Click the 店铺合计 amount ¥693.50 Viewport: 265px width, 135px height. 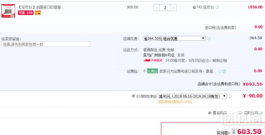252,84
